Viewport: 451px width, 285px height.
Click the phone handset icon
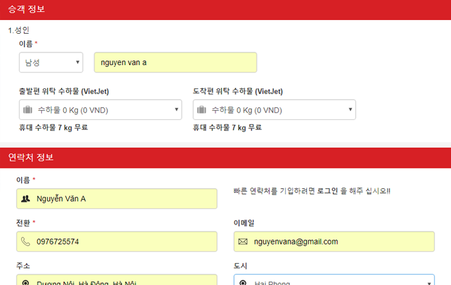[25, 242]
